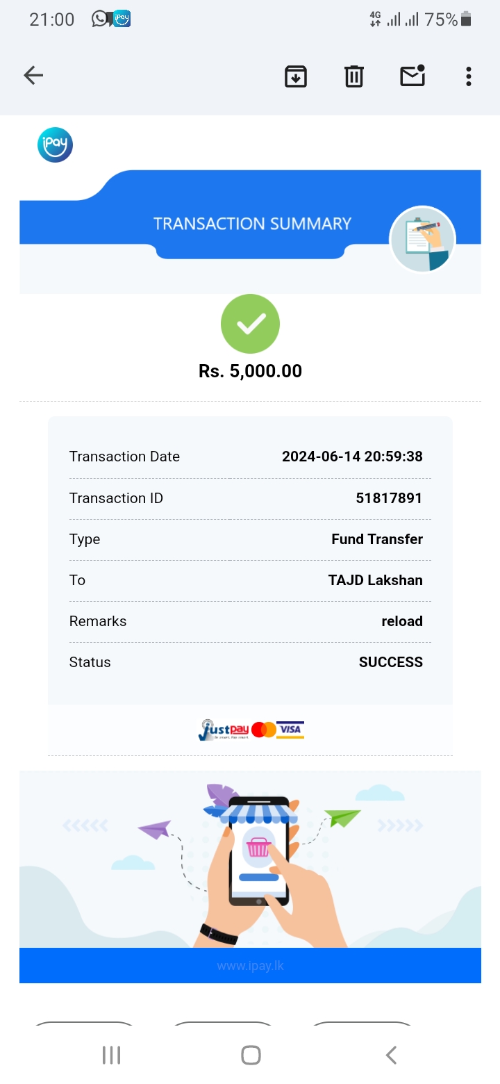Tap the JustPay logo
Viewport: 500px width, 1084px height.
pyautogui.click(x=223, y=730)
